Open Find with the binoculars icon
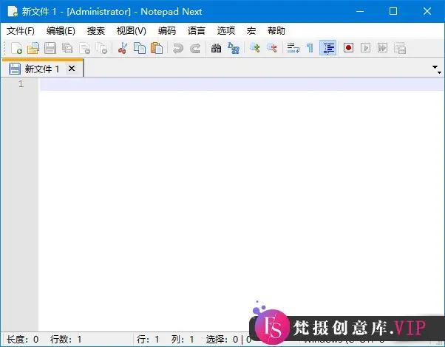Screen dimensions: 445x347 coord(216,48)
